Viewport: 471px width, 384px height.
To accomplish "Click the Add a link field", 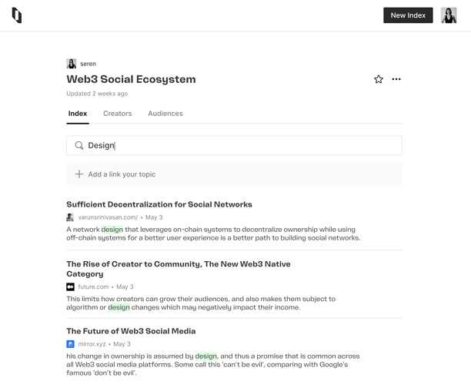I will tap(234, 174).
